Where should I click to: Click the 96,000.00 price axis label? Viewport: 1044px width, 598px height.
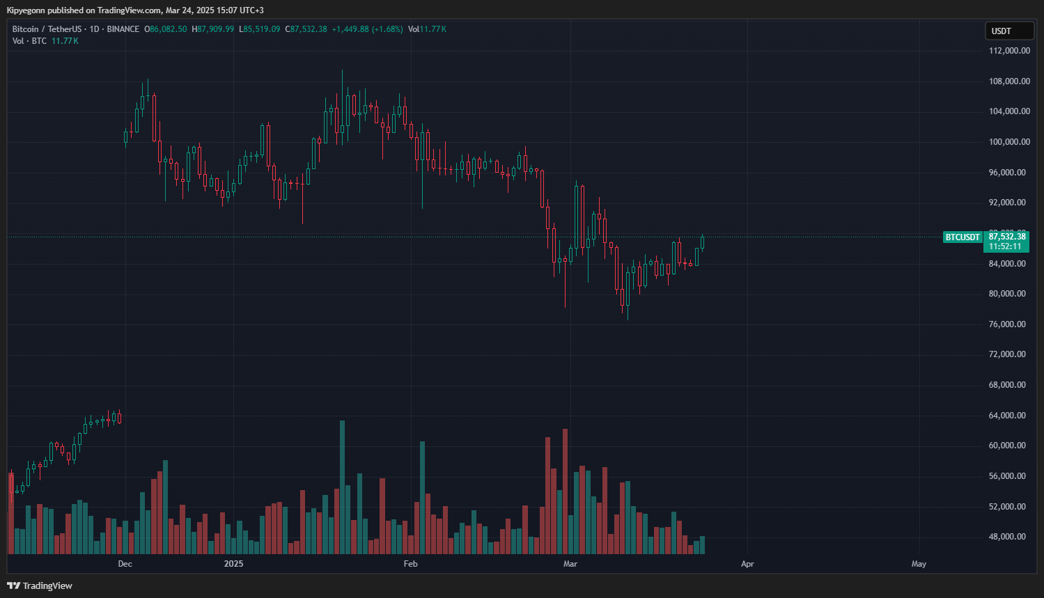coord(1007,173)
